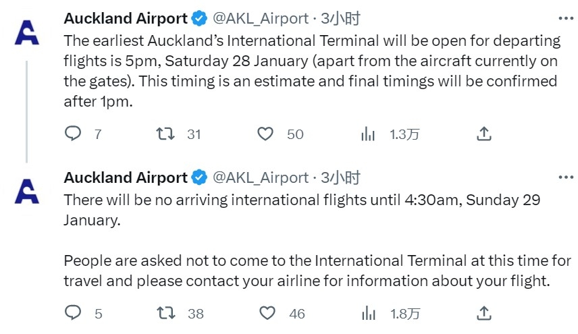Open Auckland Airport profile name in first tweet

(x=126, y=18)
